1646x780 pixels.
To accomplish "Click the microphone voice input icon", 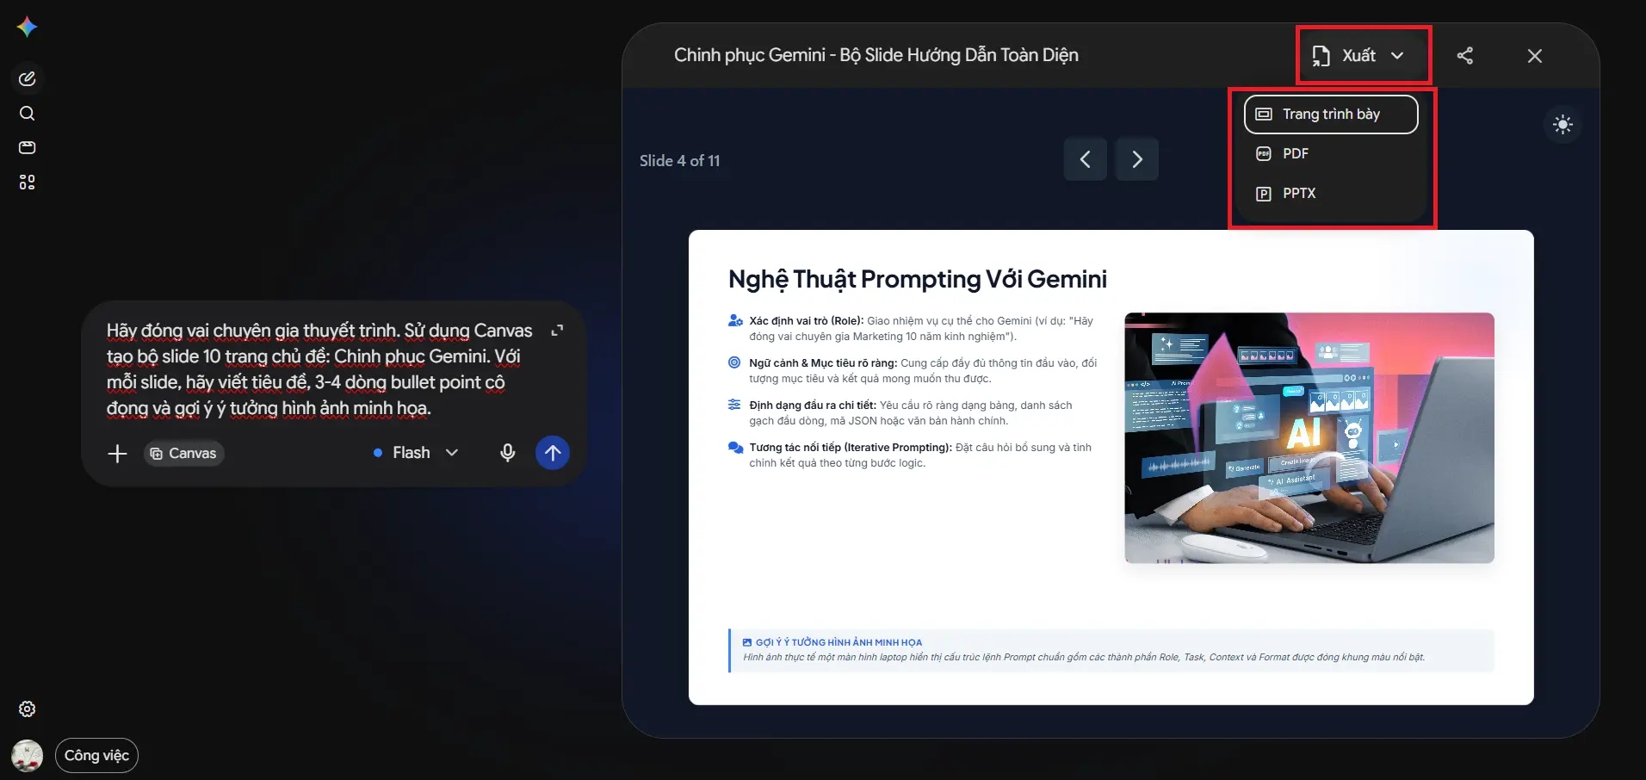I will [x=508, y=453].
